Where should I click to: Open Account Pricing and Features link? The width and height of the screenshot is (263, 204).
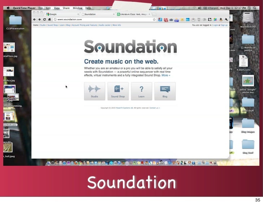click(x=85, y=25)
